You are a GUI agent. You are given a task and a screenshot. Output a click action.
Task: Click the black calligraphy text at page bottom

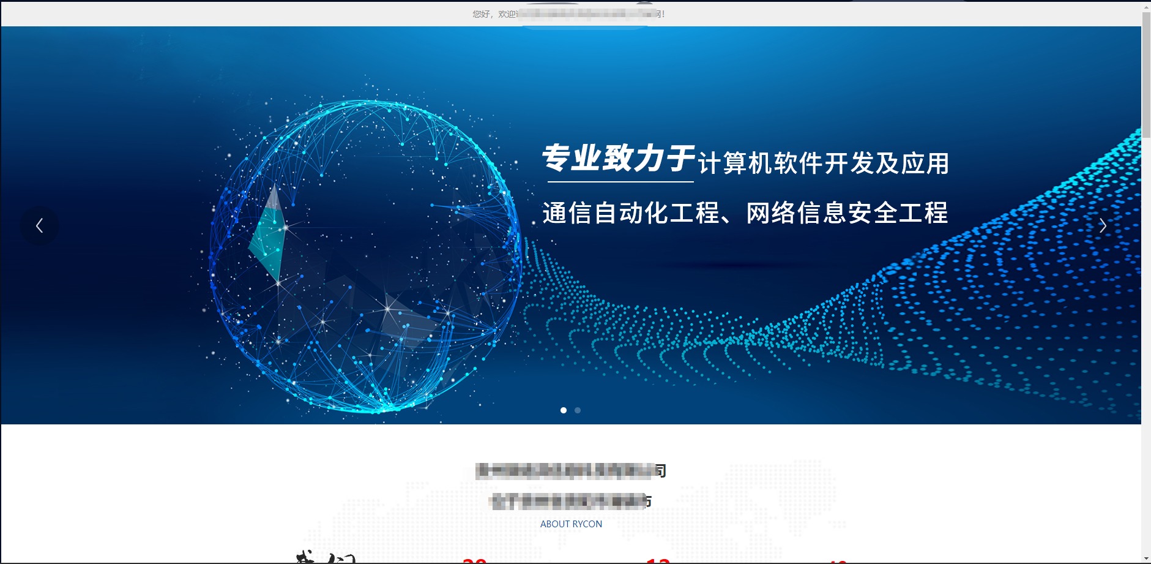[x=326, y=558]
